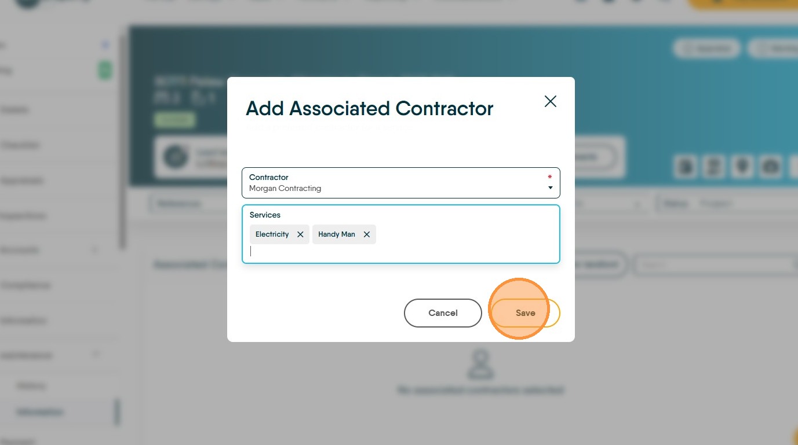Click the blurred search field behind the dialog
This screenshot has width=798, height=445.
(x=715, y=264)
